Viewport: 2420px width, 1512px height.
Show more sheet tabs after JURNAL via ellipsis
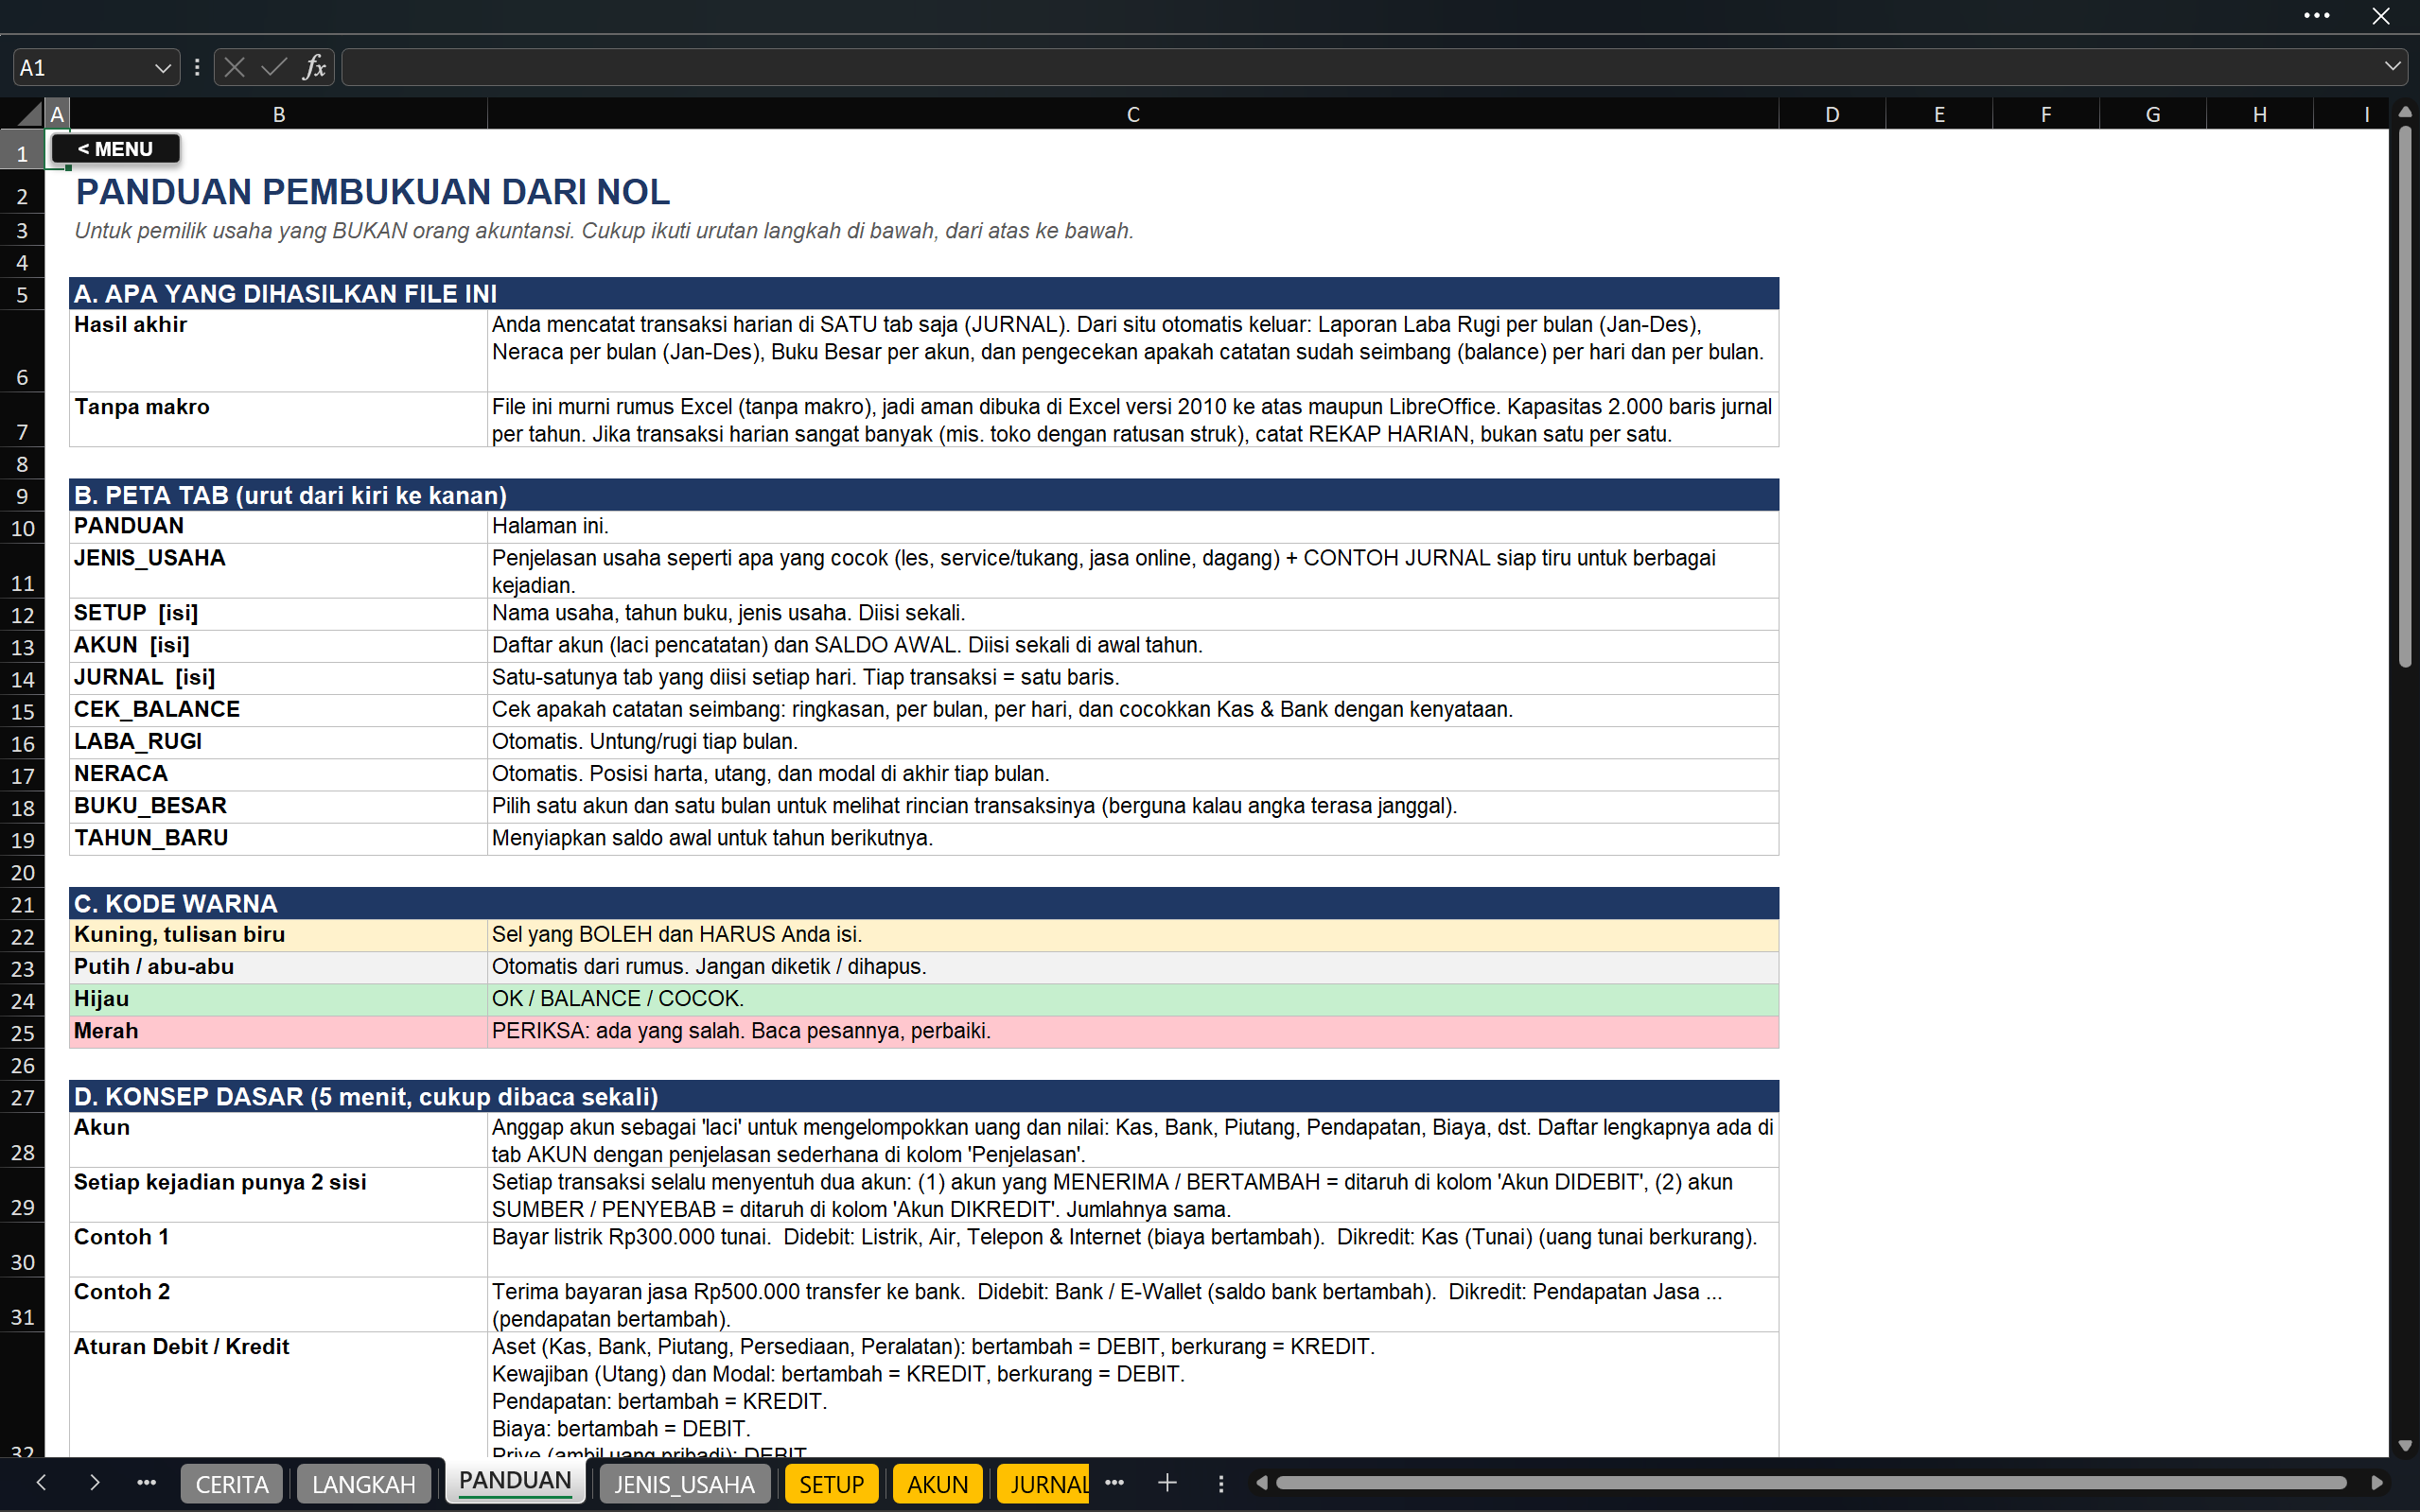click(x=1114, y=1483)
